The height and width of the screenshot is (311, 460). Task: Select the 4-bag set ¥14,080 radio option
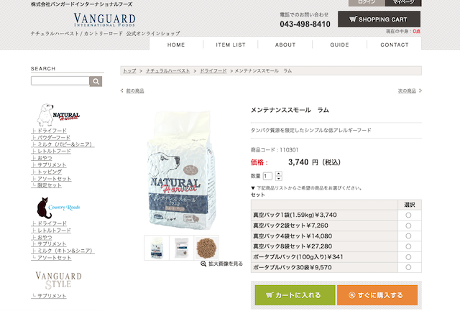408,236
